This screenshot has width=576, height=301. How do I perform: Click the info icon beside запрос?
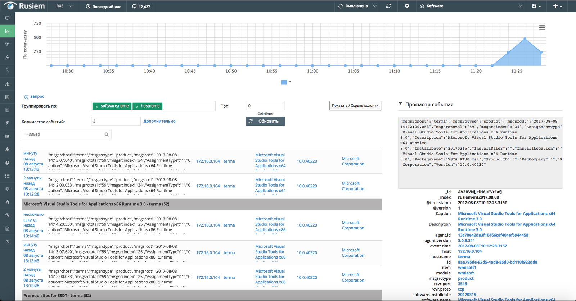[26, 97]
